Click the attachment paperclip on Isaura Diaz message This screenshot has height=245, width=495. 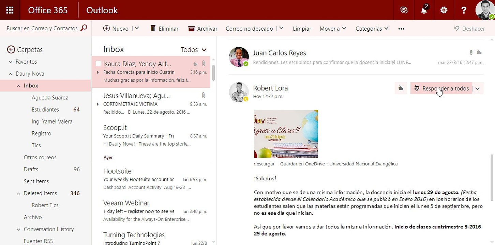pyautogui.click(x=204, y=63)
